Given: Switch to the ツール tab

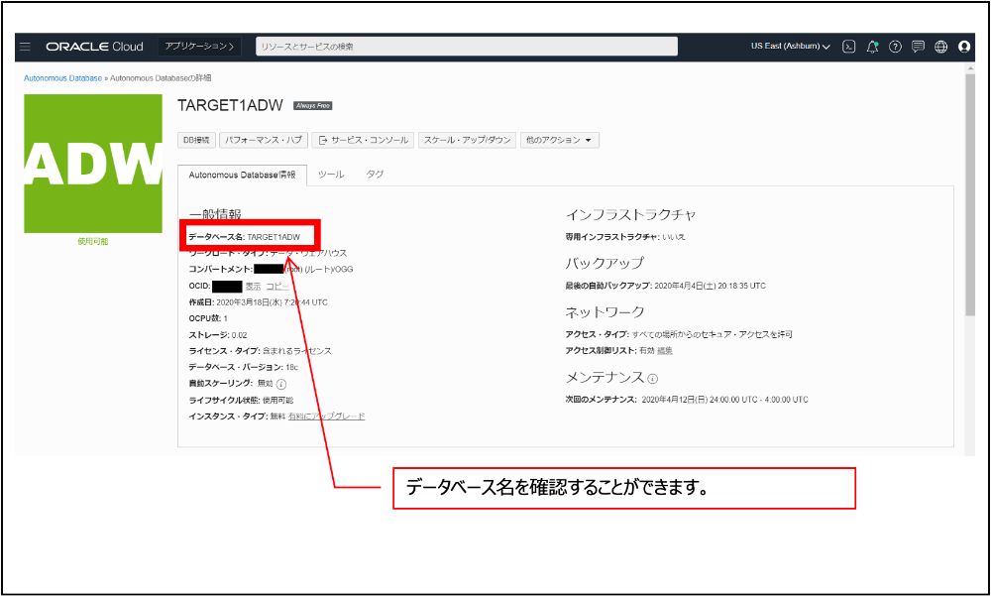Looking at the screenshot, I should [331, 175].
